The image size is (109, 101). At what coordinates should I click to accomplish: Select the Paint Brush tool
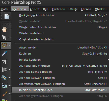(4, 94)
